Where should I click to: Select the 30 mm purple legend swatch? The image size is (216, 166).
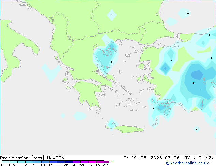pyautogui.click(x=77, y=162)
